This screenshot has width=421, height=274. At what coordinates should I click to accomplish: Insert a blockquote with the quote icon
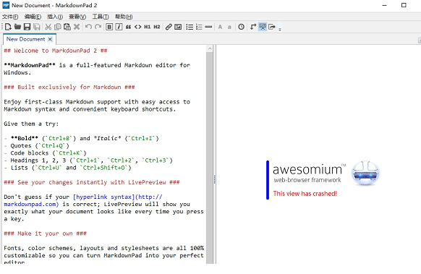pyautogui.click(x=128, y=27)
